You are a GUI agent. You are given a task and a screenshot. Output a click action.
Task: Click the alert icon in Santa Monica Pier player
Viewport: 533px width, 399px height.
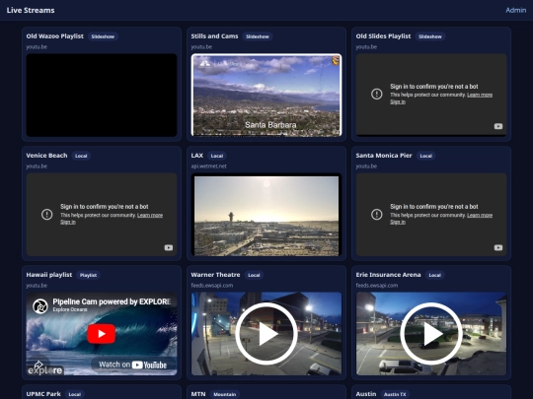377,214
